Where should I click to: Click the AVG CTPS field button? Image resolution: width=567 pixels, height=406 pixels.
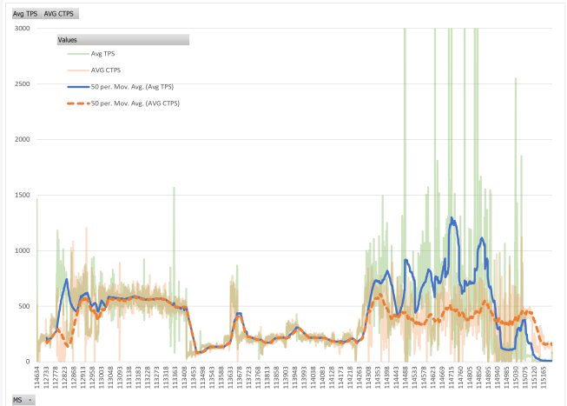tap(60, 14)
